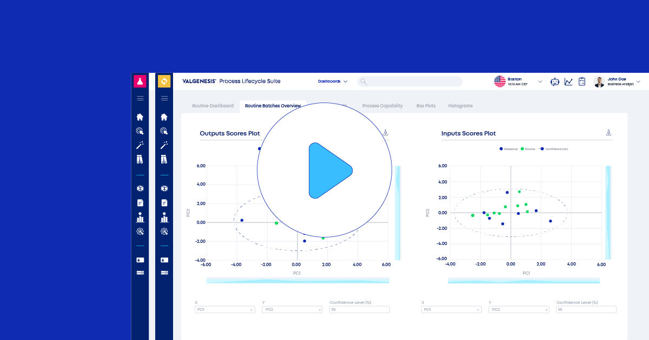Toggle Routine series in Inputs plot legend
Viewport: 649px width, 340px height.
[x=528, y=149]
